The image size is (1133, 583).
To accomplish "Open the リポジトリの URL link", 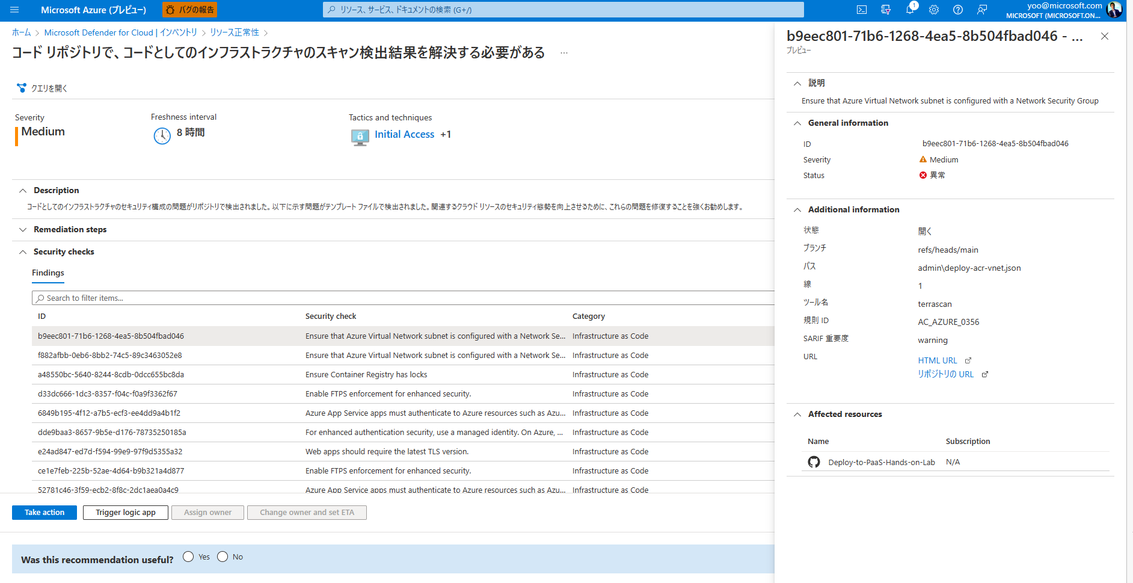I will point(945,374).
